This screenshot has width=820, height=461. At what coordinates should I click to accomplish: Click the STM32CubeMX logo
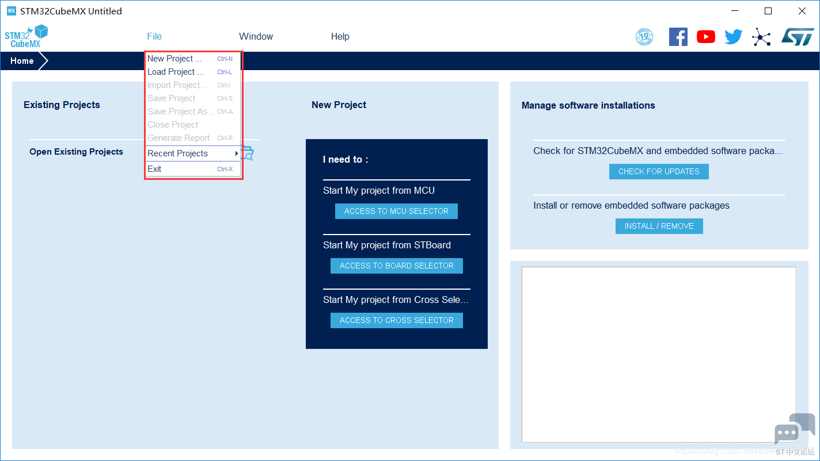coord(26,36)
